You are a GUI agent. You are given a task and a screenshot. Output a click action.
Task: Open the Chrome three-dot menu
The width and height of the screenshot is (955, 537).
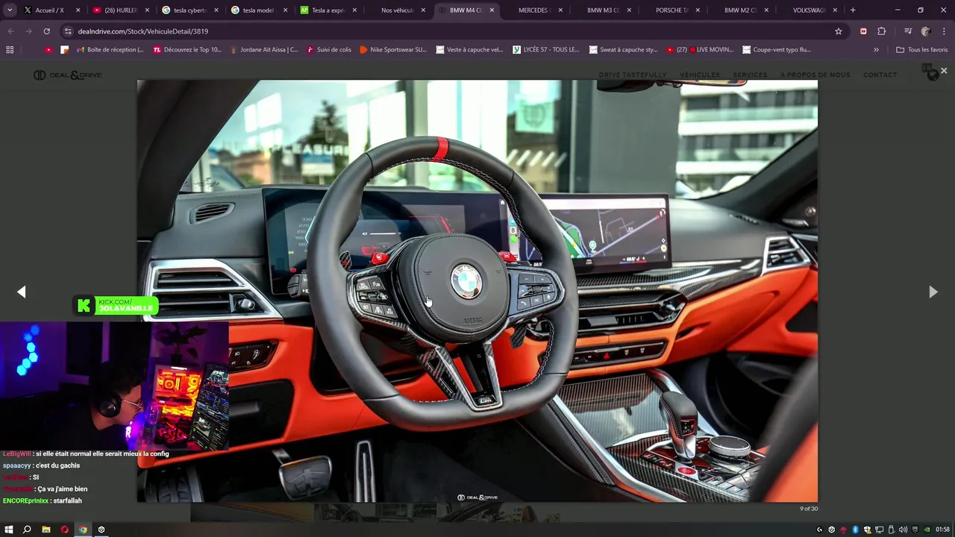pos(944,31)
